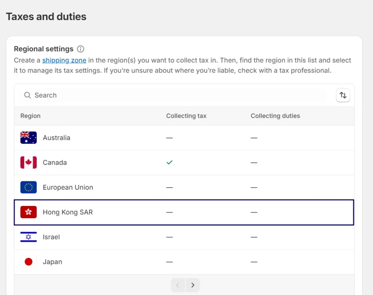Click the previous page arrow
The height and width of the screenshot is (295, 373).
(x=178, y=285)
